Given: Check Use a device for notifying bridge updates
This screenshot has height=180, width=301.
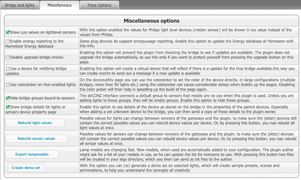Looking at the screenshot, I should click(8, 69).
